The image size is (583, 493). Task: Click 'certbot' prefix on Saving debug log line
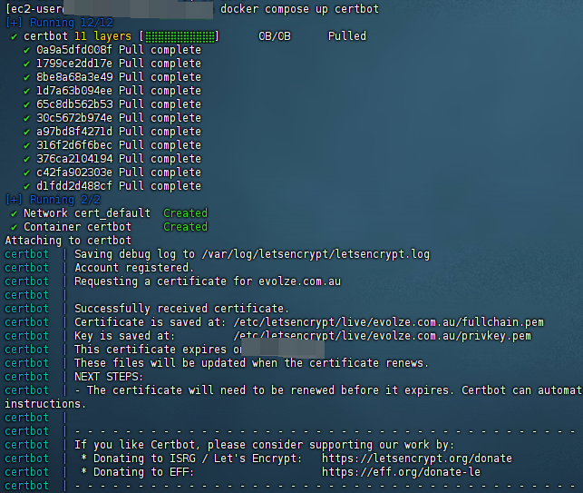coord(27,254)
